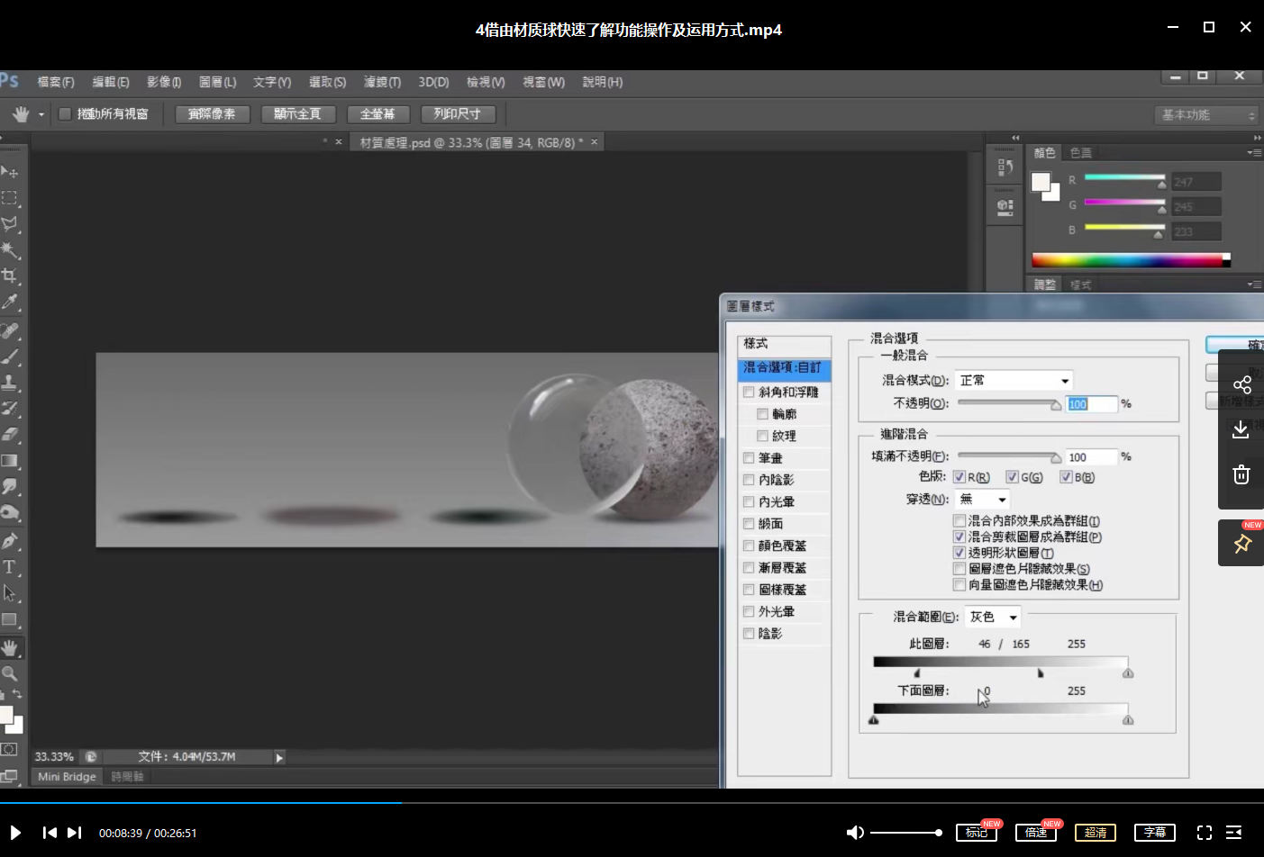Expand the 穿透 knockout dropdown
Image resolution: width=1264 pixels, height=857 pixels.
click(982, 499)
